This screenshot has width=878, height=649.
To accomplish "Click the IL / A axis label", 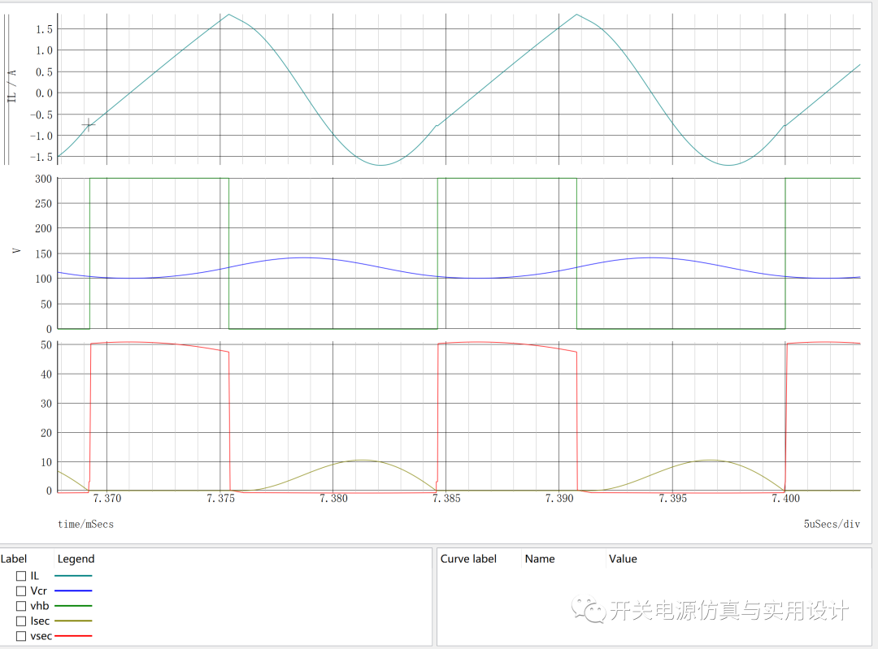I will [x=12, y=86].
